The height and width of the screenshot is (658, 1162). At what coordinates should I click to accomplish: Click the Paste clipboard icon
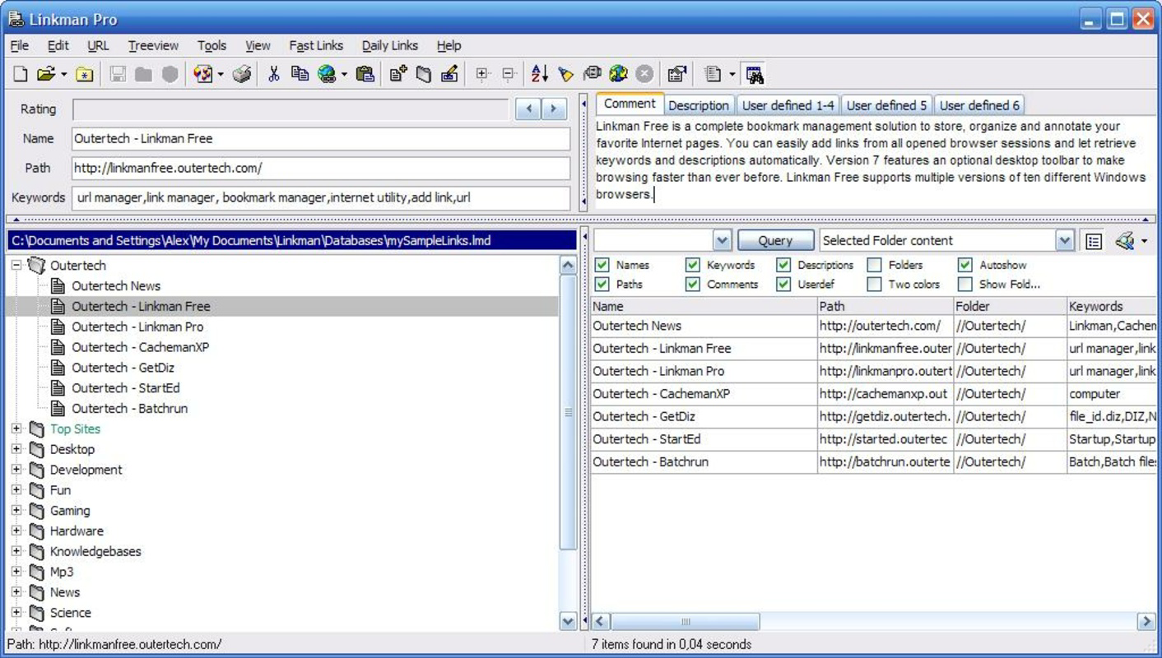365,74
